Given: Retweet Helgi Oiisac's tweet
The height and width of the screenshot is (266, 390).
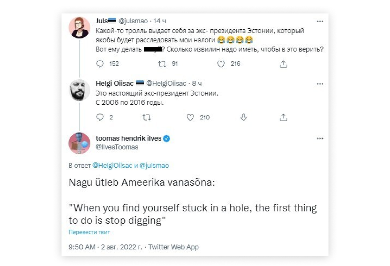Looking at the screenshot, I should [x=147, y=117].
